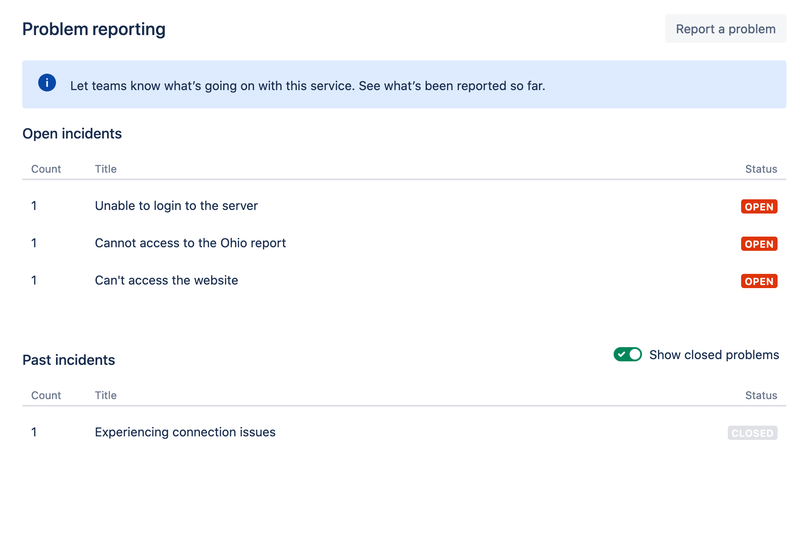This screenshot has width=806, height=546.
Task: Open the Can't access the website incident
Action: tap(166, 281)
